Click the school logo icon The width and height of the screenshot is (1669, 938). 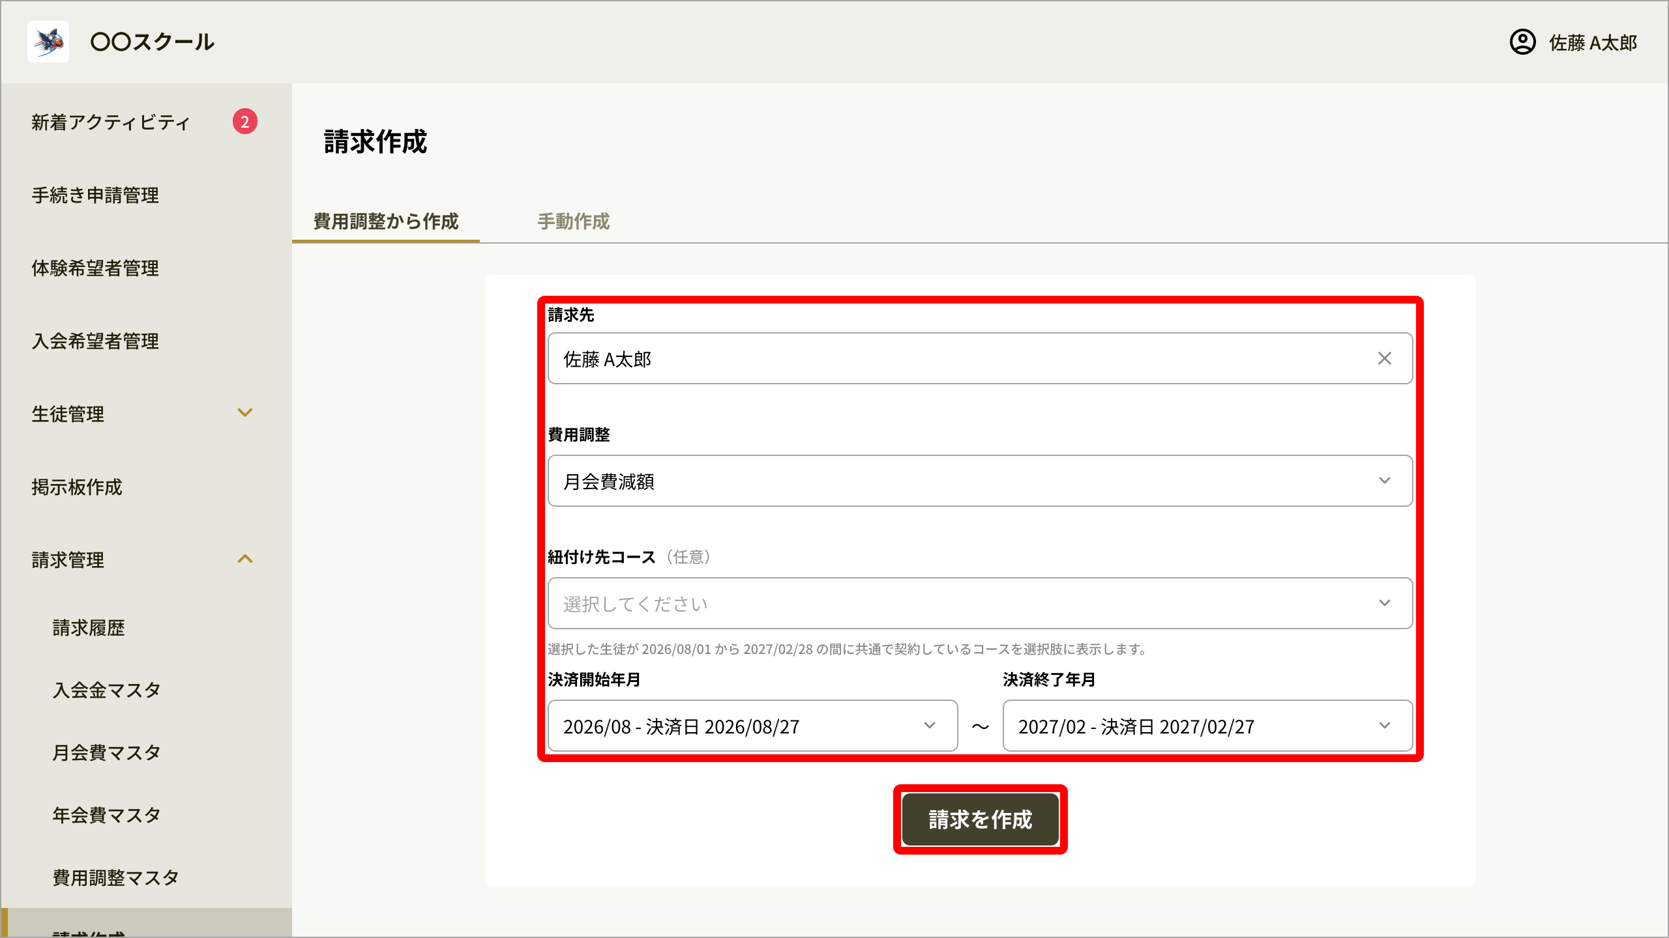tap(48, 42)
